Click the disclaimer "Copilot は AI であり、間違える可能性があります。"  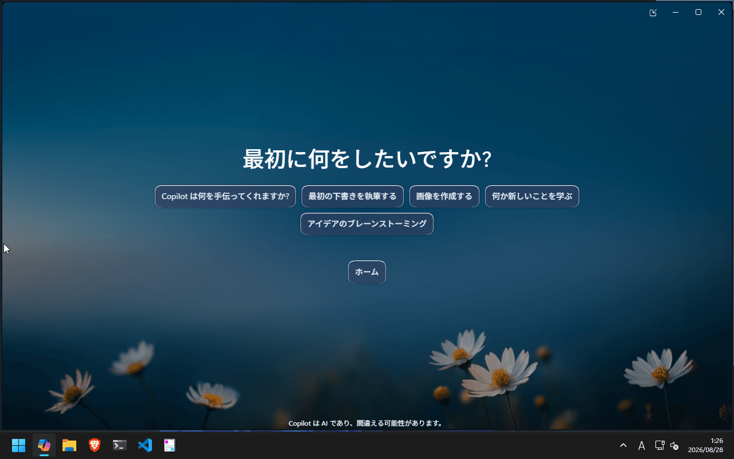366,423
